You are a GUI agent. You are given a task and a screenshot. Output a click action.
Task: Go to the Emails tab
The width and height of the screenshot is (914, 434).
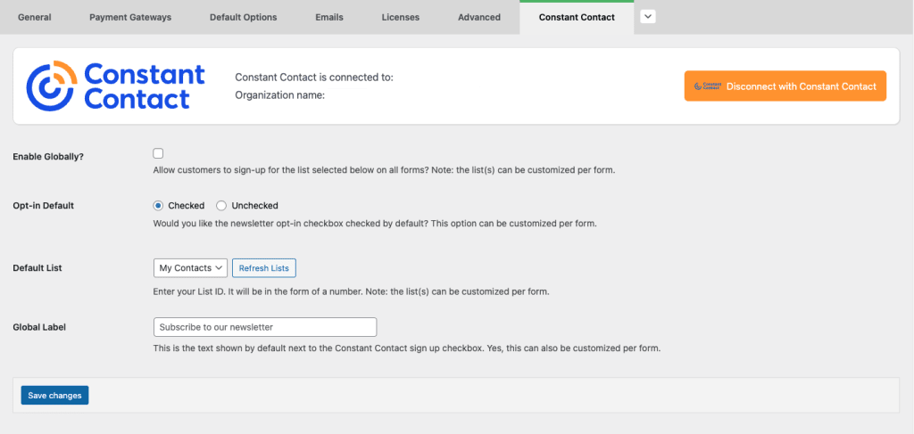[x=329, y=18]
